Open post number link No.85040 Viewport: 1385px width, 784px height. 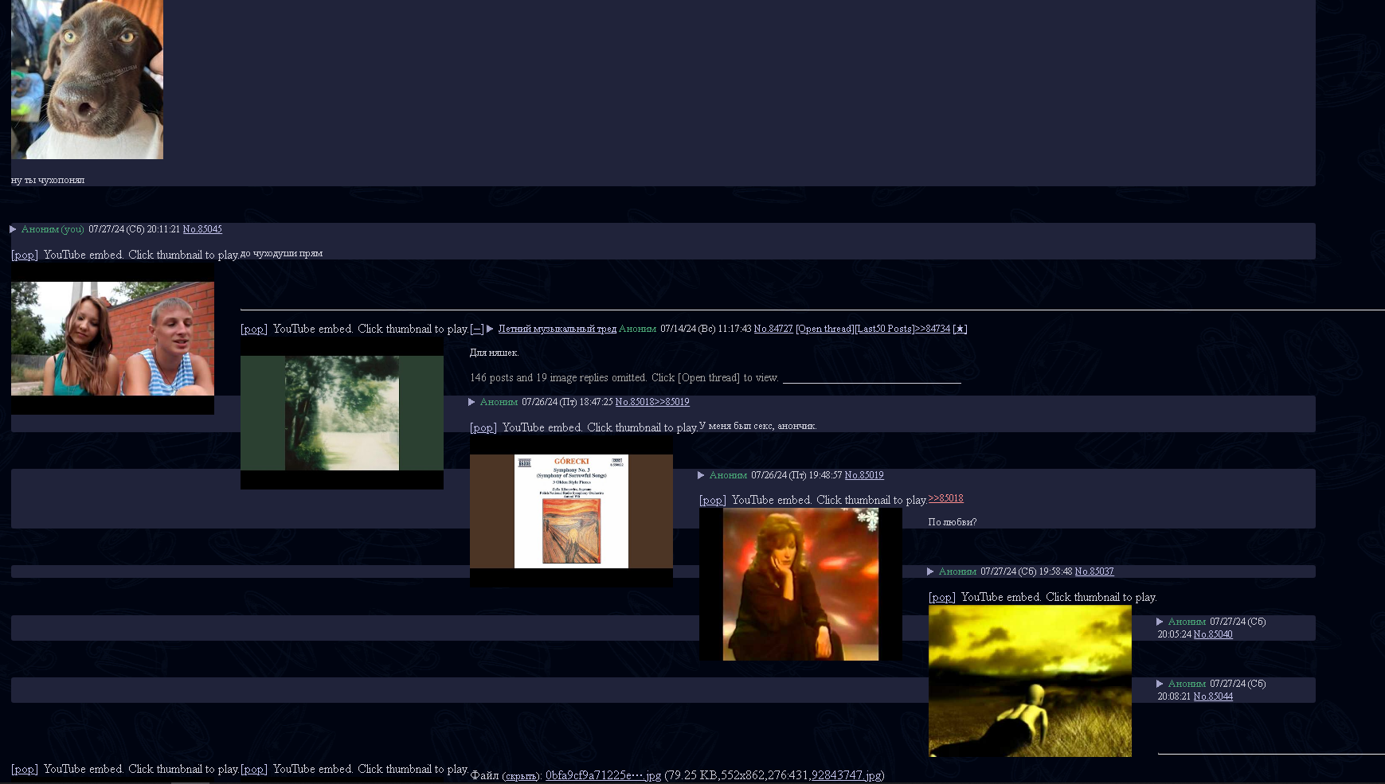point(1213,634)
